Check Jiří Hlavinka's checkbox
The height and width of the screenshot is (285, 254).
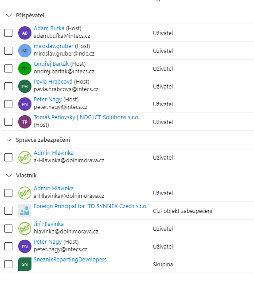(x=8, y=229)
